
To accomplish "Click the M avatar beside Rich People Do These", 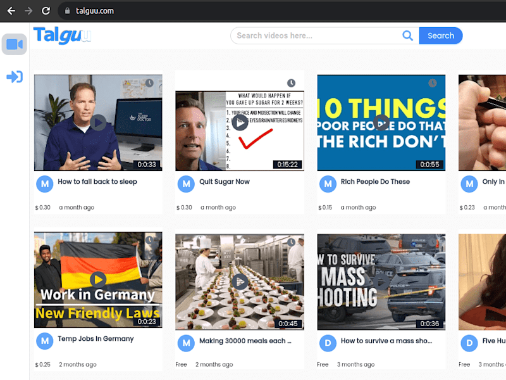I will point(328,184).
